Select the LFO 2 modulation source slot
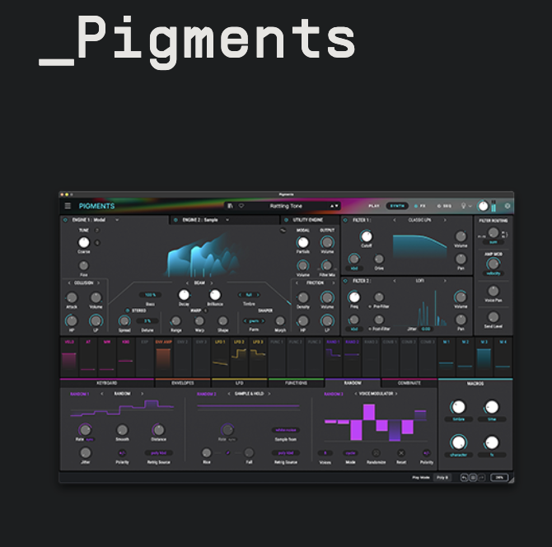Viewport: 552px width, 547px height. coord(239,357)
